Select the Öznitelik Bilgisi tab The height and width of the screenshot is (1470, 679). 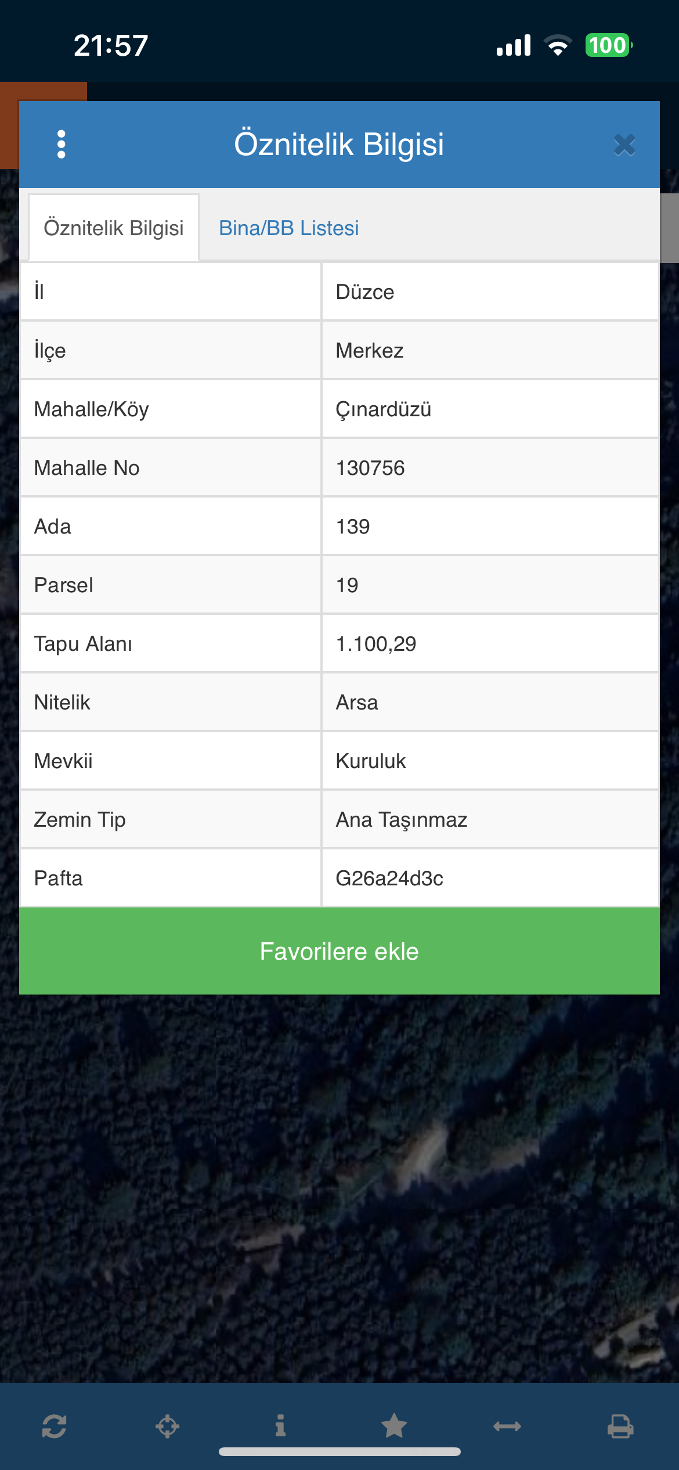[114, 228]
